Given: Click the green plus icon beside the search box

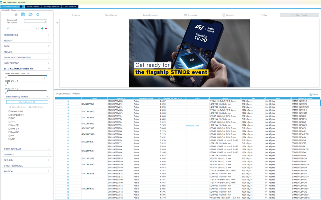Looking at the screenshot, I should 42,29.
